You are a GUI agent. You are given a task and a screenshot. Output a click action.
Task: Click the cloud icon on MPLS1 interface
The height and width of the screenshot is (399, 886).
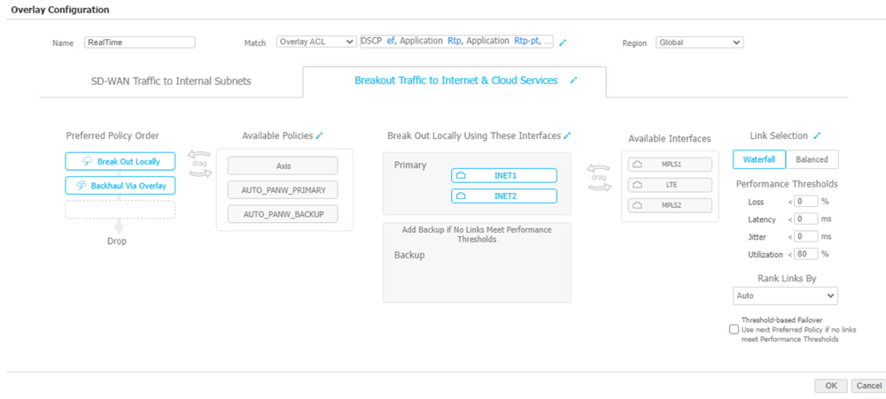(x=637, y=165)
